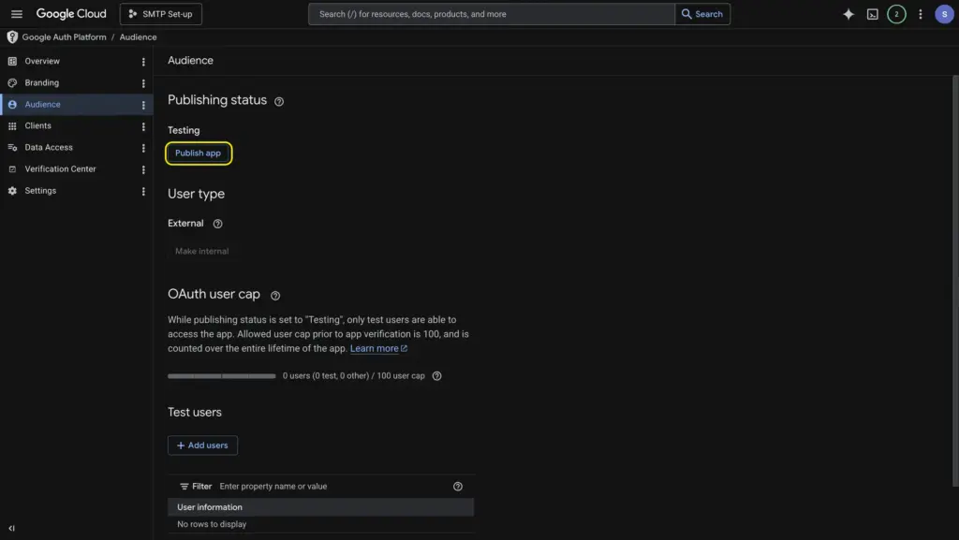Click the Google Auth Platform shield icon
959x540 pixels.
(12, 37)
